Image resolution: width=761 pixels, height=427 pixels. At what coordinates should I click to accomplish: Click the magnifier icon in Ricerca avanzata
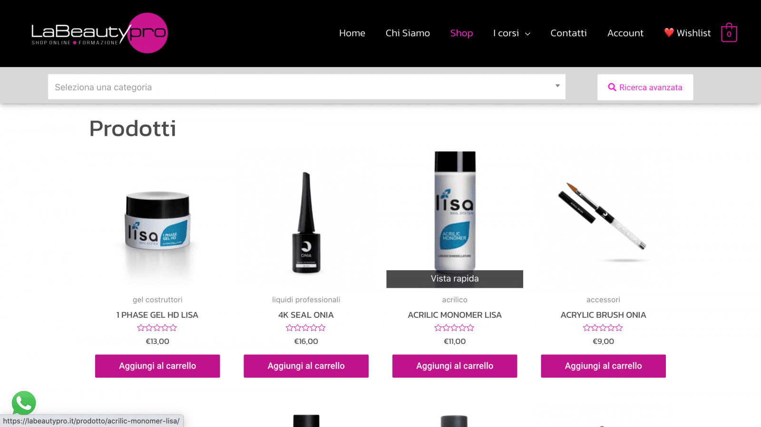coord(612,87)
